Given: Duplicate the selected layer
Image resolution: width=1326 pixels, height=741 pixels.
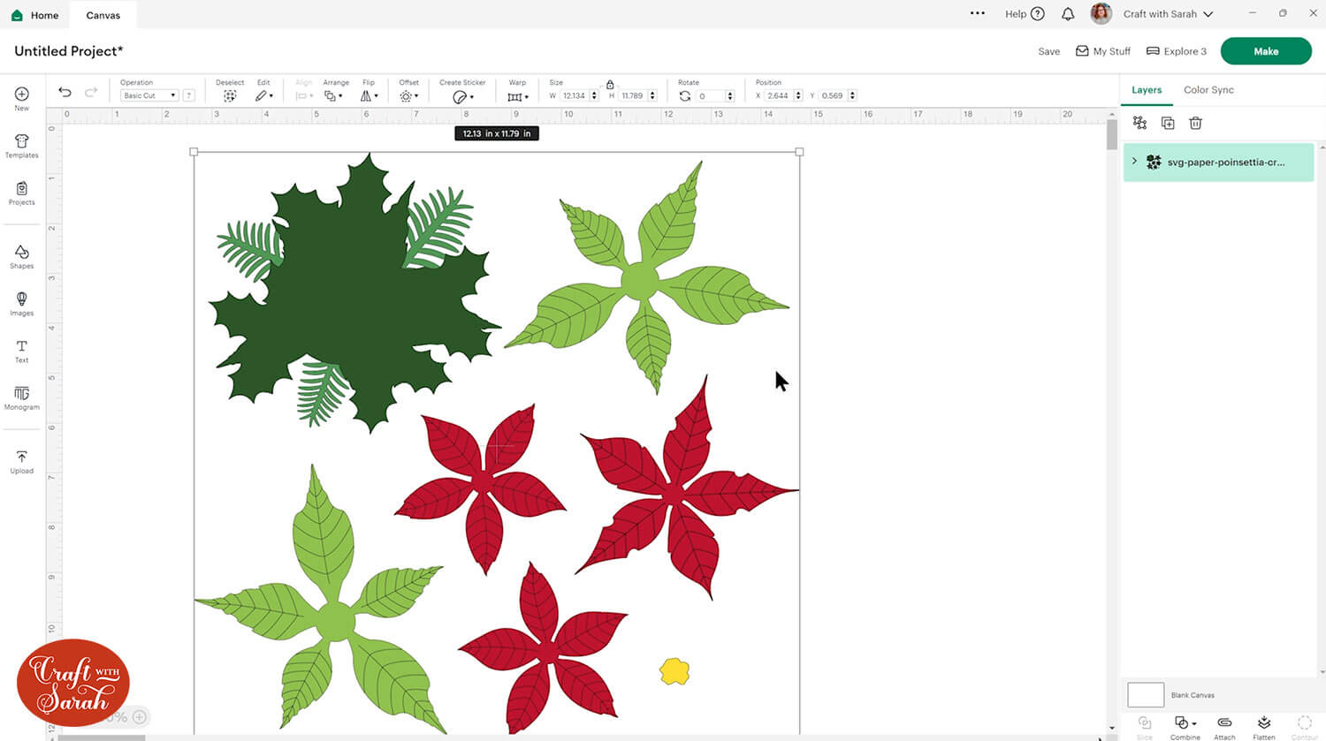Looking at the screenshot, I should pos(1168,124).
